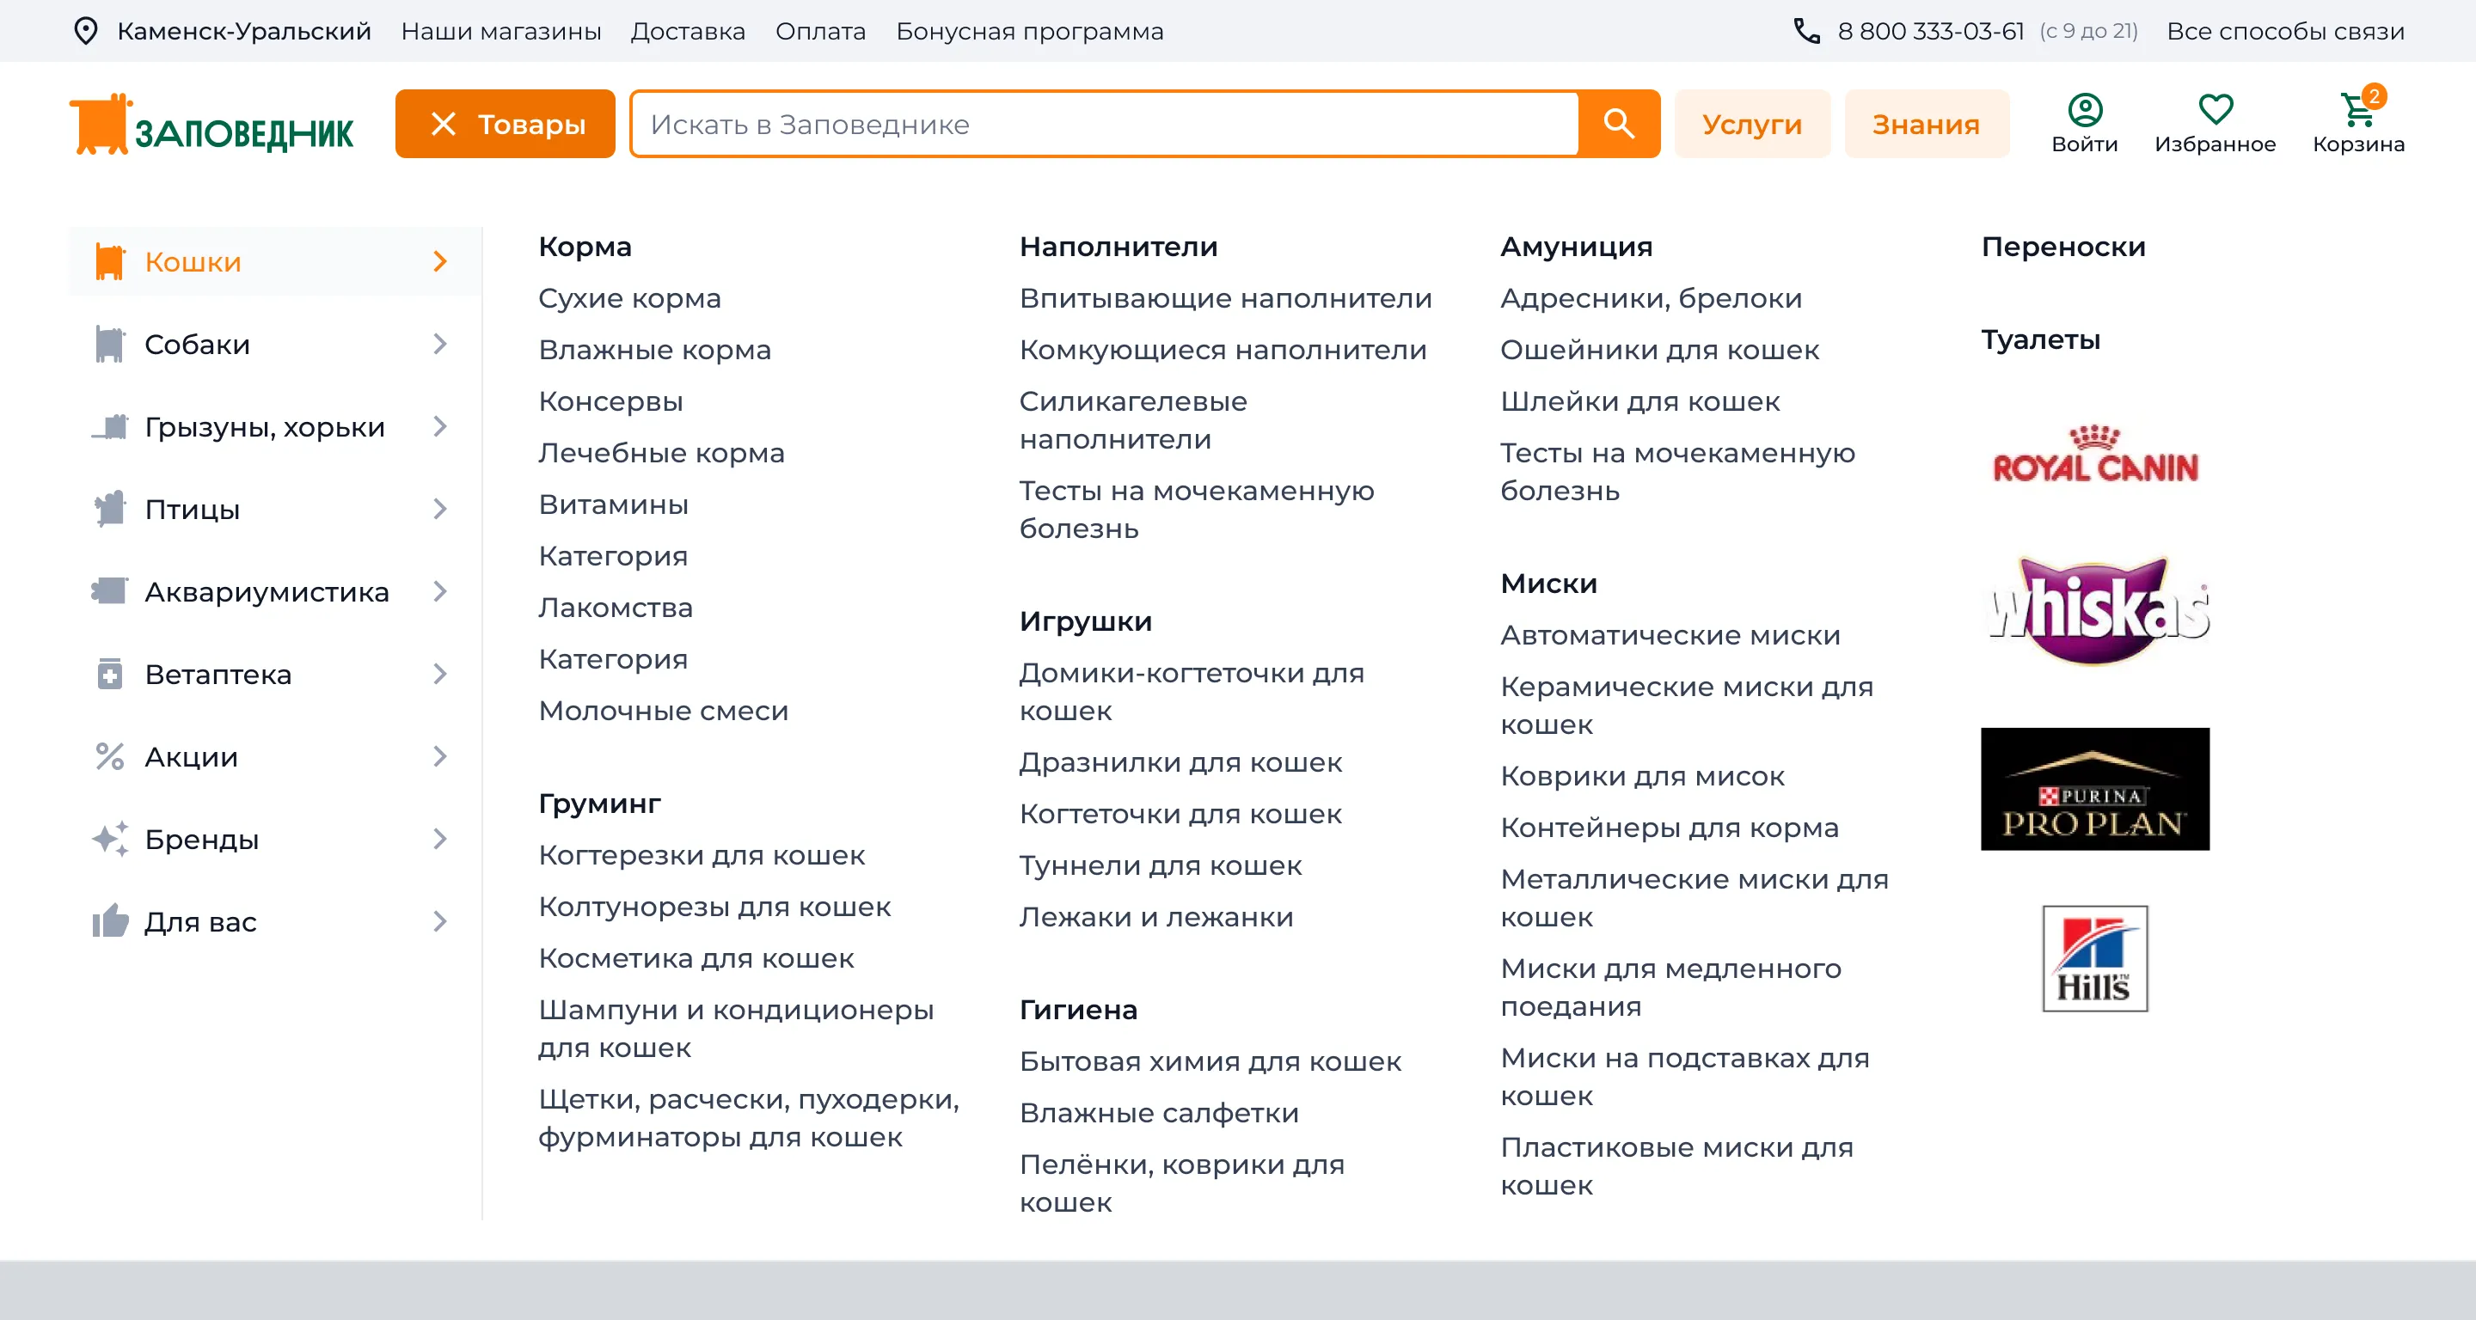Open Ошейники для кошек link

[1659, 351]
